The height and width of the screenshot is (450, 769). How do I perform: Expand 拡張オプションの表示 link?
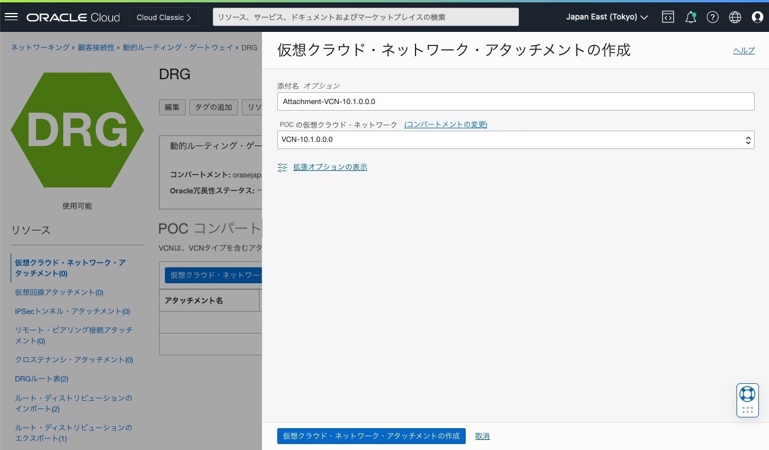(330, 167)
